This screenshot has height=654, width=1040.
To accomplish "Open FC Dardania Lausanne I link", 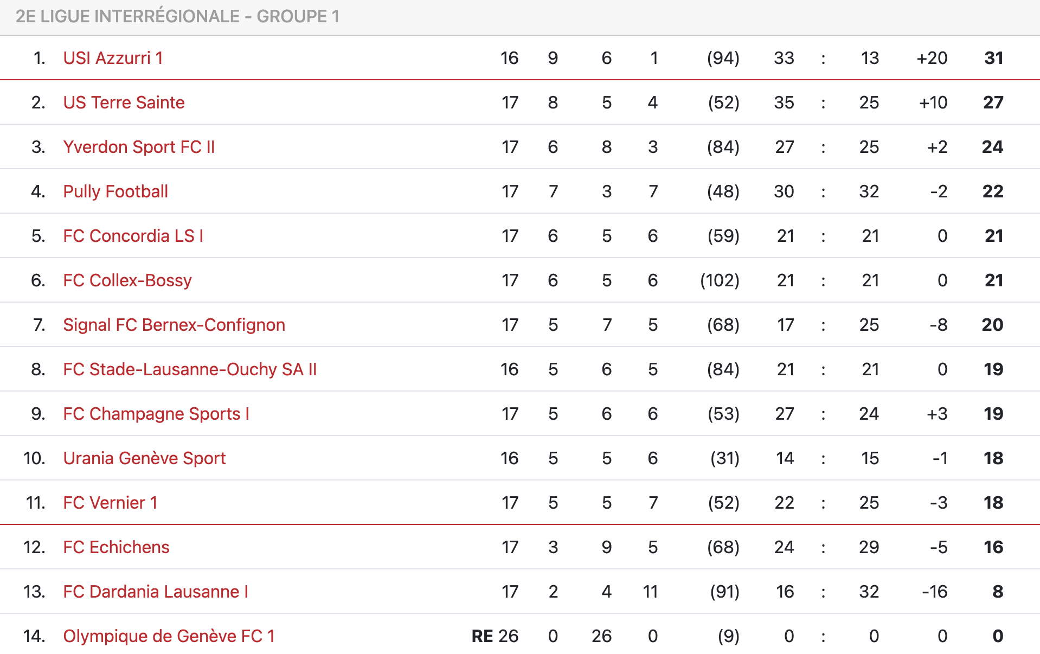I will [x=156, y=592].
